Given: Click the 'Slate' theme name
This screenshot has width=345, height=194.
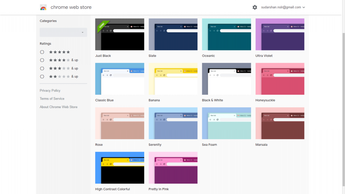Looking at the screenshot, I should (152, 56).
